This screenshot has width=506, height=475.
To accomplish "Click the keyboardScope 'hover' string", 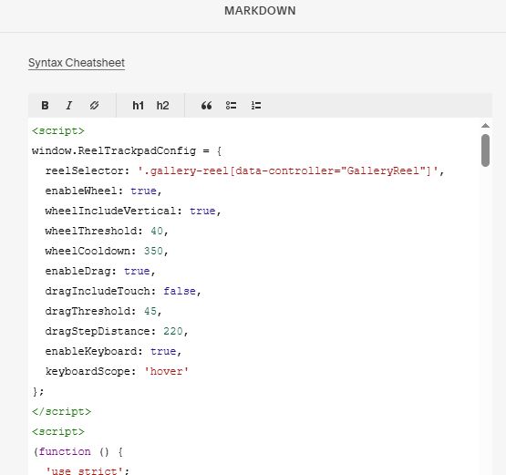I will pyautogui.click(x=166, y=371).
